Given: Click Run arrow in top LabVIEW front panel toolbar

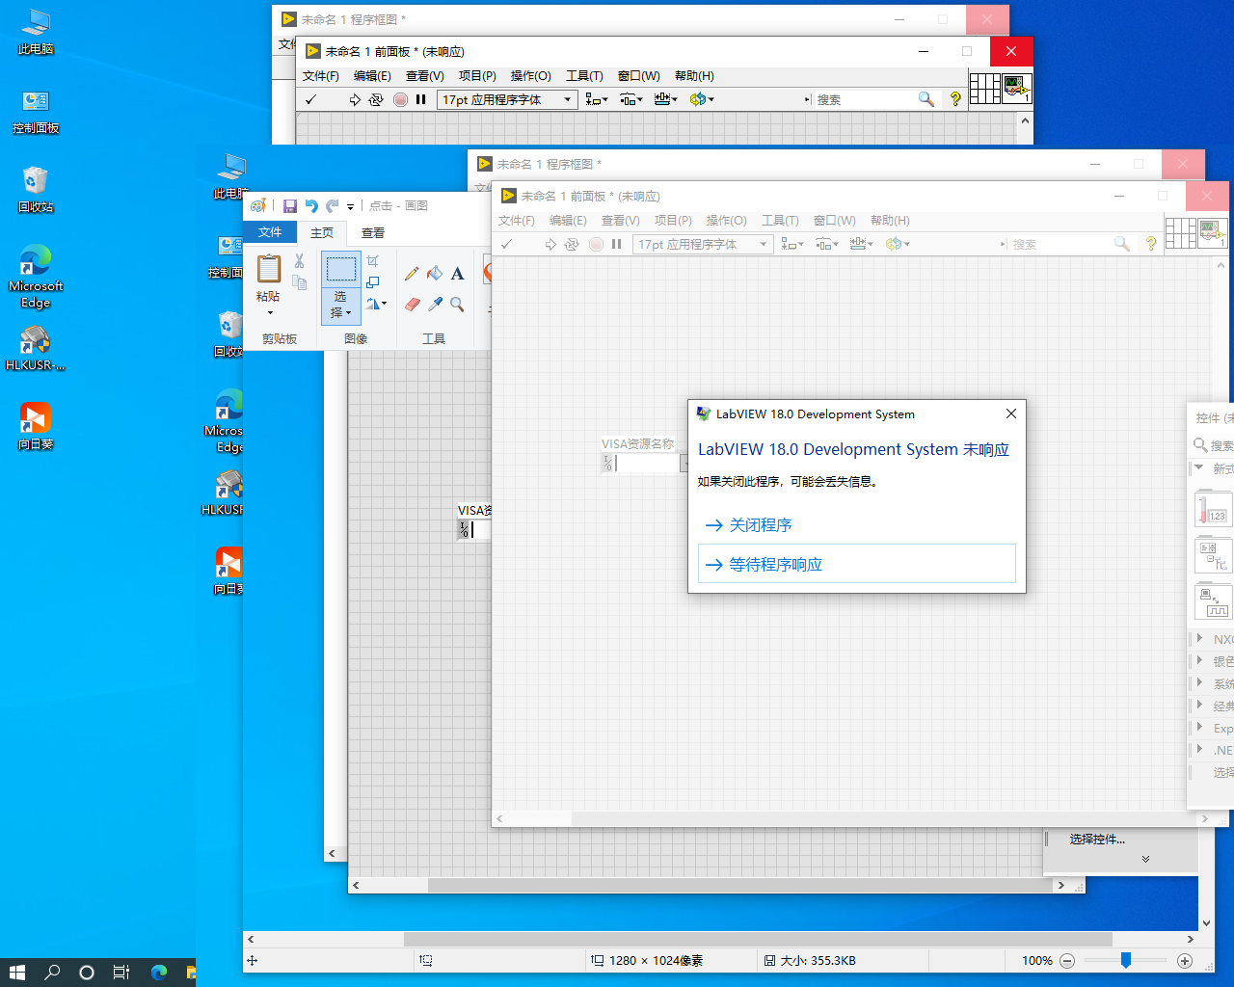Looking at the screenshot, I should tap(355, 99).
